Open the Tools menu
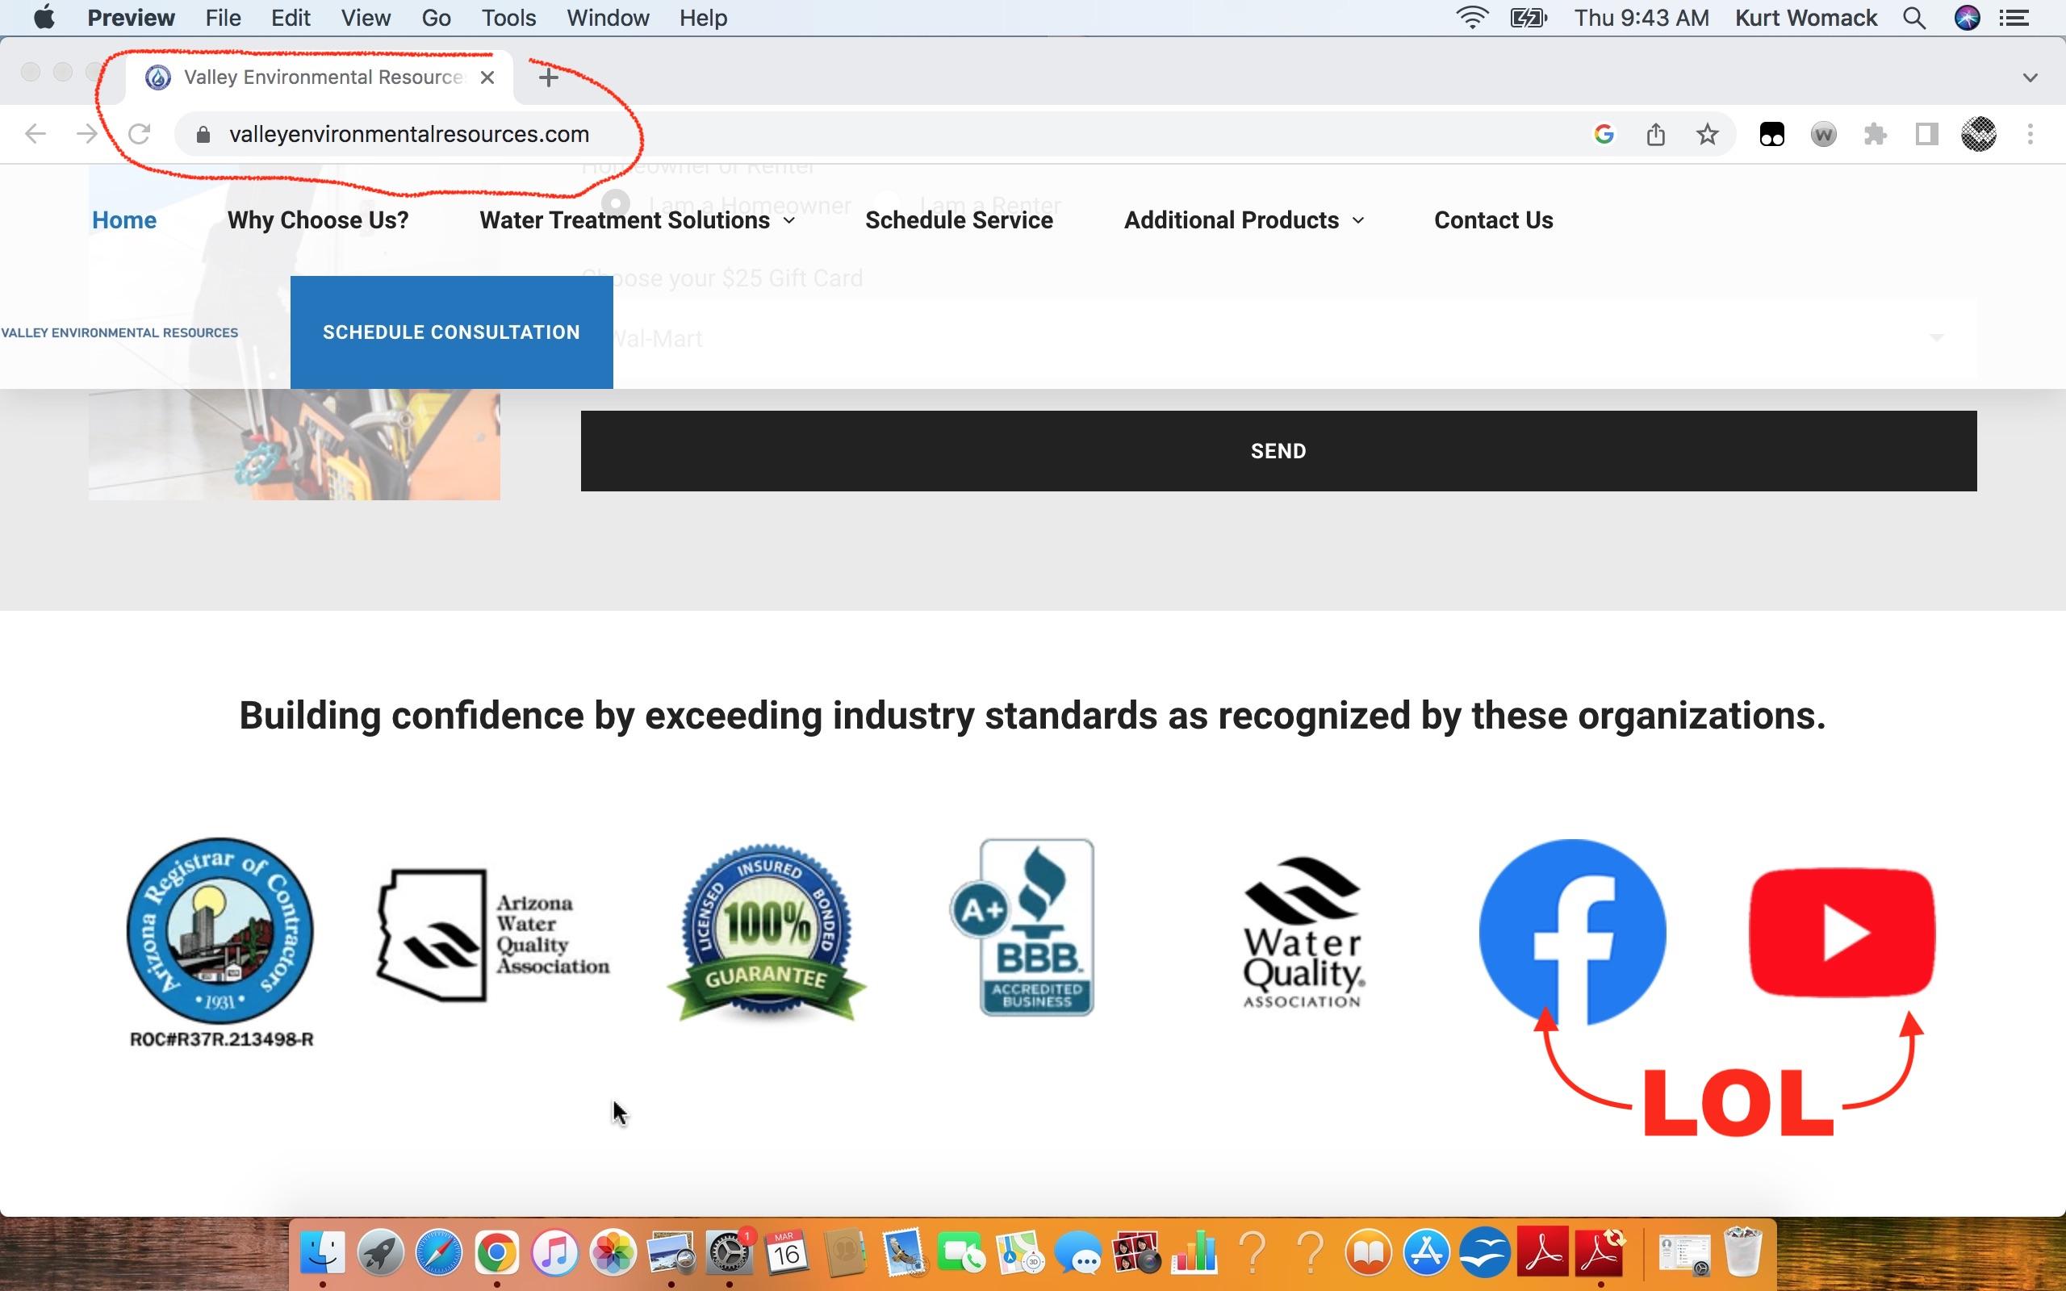 [x=508, y=18]
